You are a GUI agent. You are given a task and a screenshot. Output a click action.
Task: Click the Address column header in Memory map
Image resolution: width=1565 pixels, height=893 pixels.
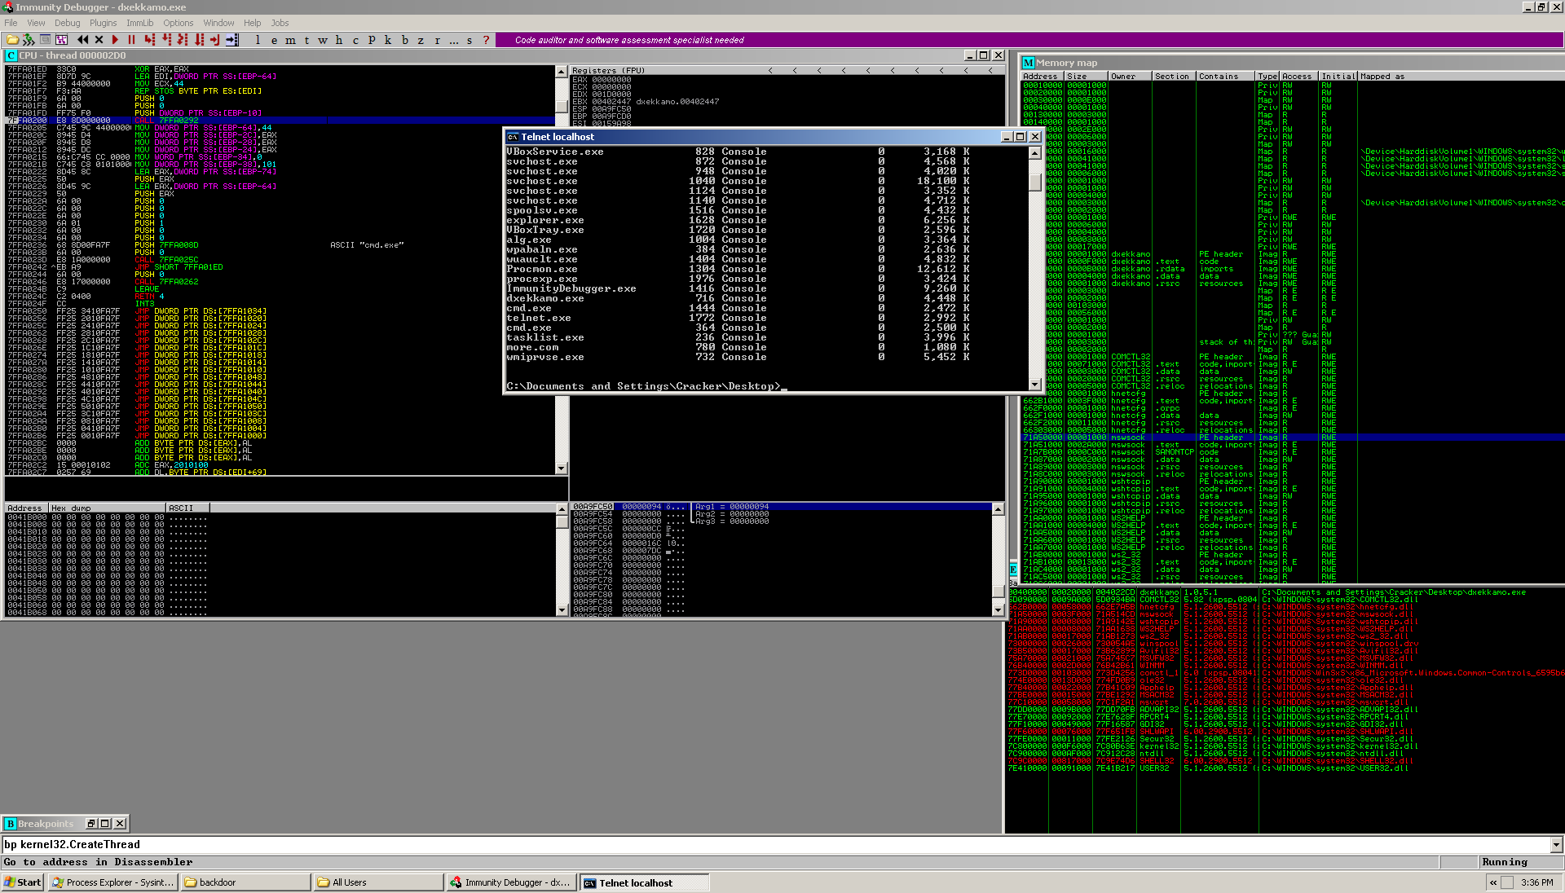tap(1043, 77)
